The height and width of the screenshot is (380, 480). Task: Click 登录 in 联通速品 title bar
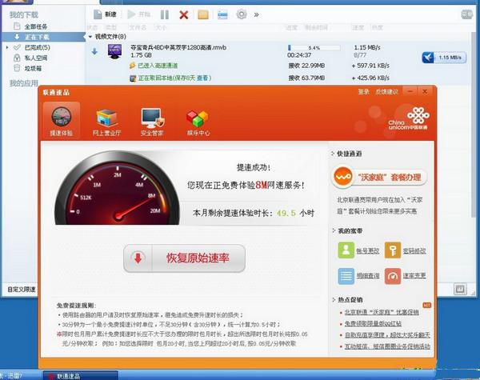click(364, 91)
